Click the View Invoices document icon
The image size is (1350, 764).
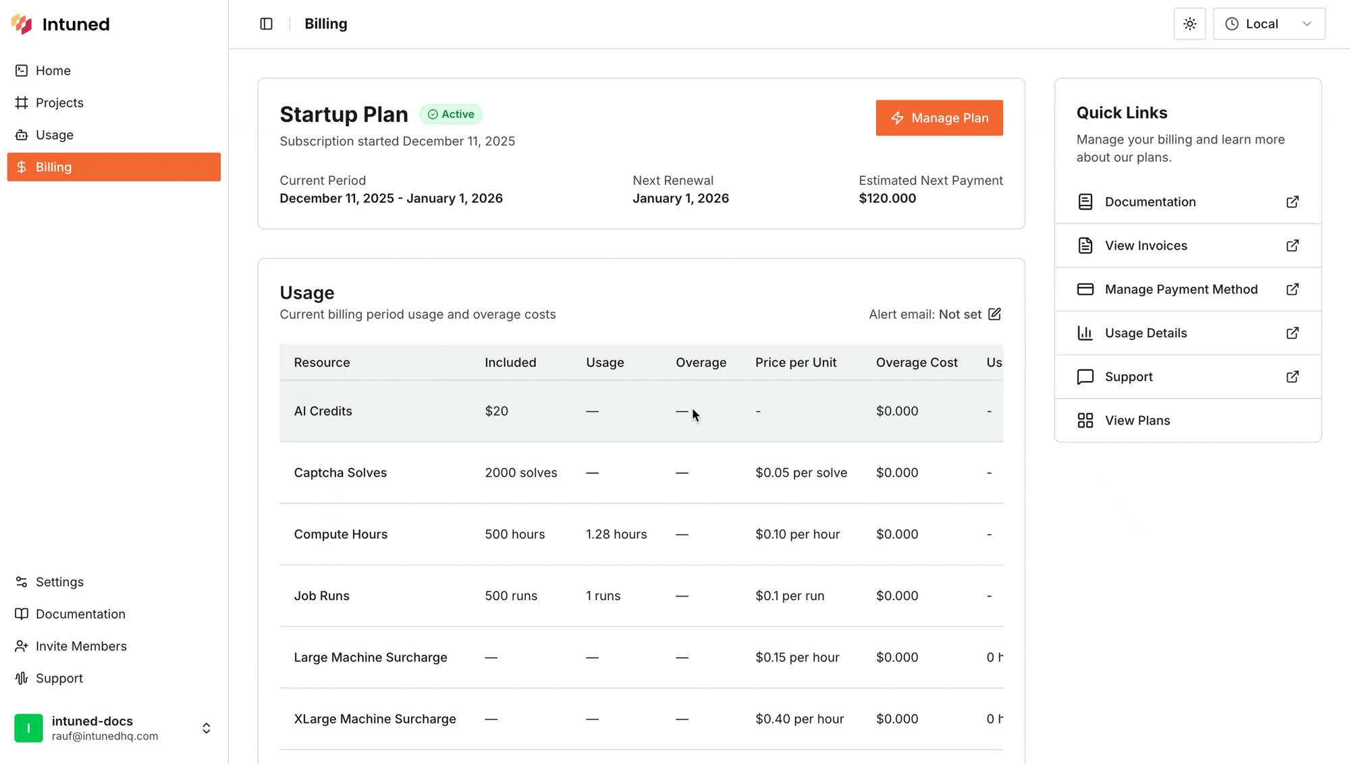1085,245
